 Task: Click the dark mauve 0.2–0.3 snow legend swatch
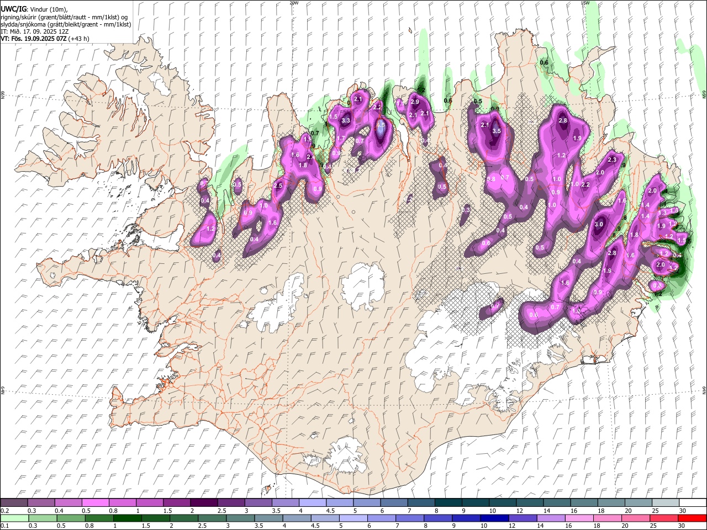(14, 503)
